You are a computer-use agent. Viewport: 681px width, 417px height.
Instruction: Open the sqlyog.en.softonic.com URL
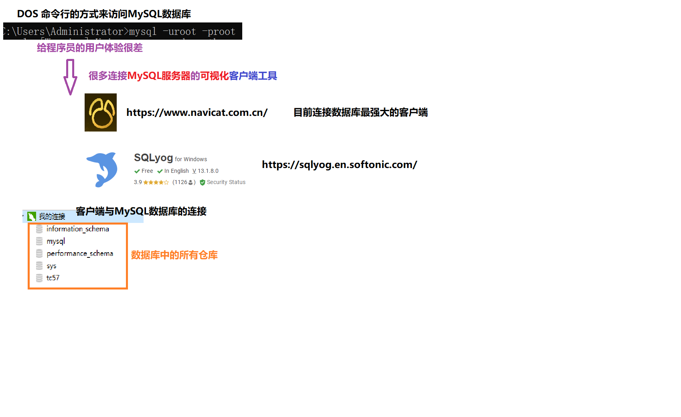point(340,165)
